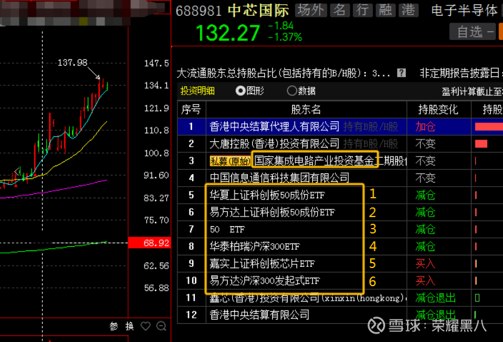This screenshot has width=503, height=342.
Task: Click 加仓 status in row 1
Action: pos(425,127)
